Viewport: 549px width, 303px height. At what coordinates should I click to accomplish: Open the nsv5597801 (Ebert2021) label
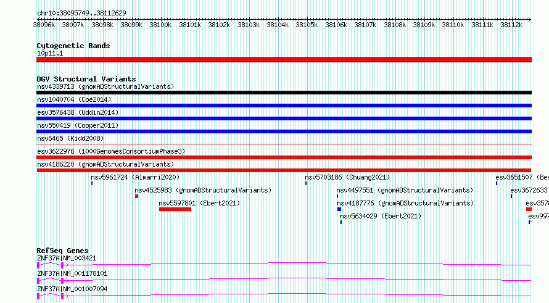(x=199, y=203)
